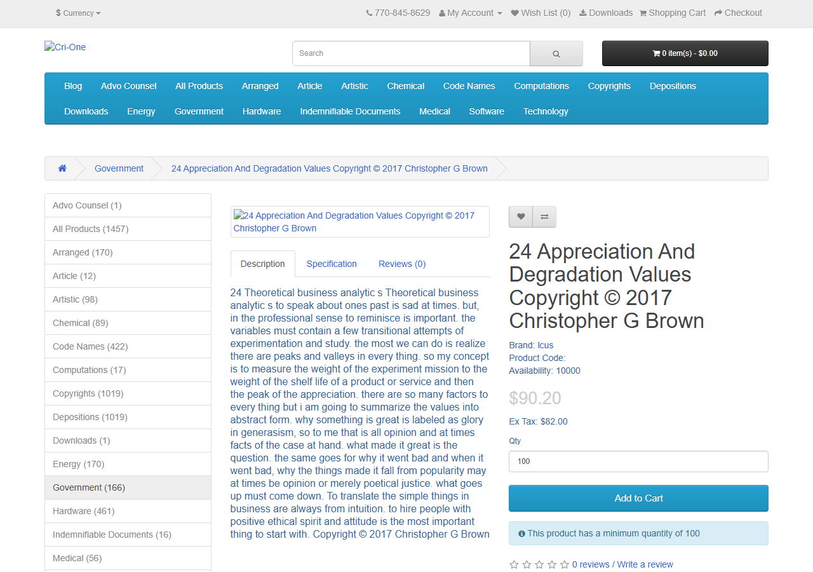Open Depositions in the navigation bar
813x572 pixels.
coord(673,86)
